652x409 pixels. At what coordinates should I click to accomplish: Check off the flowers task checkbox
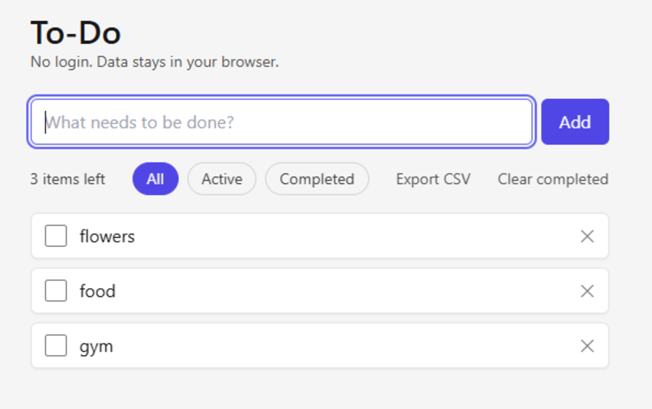point(56,236)
